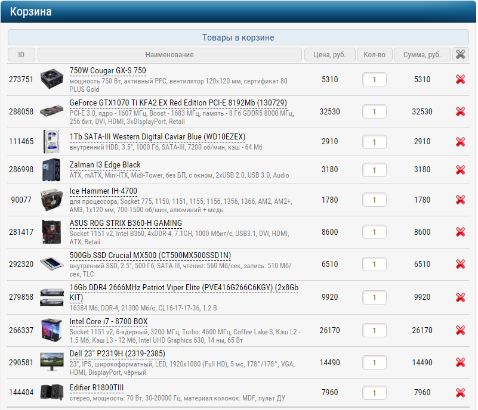
Task: Open the Dell P2319H monitor thumbnail
Action: pos(52,362)
